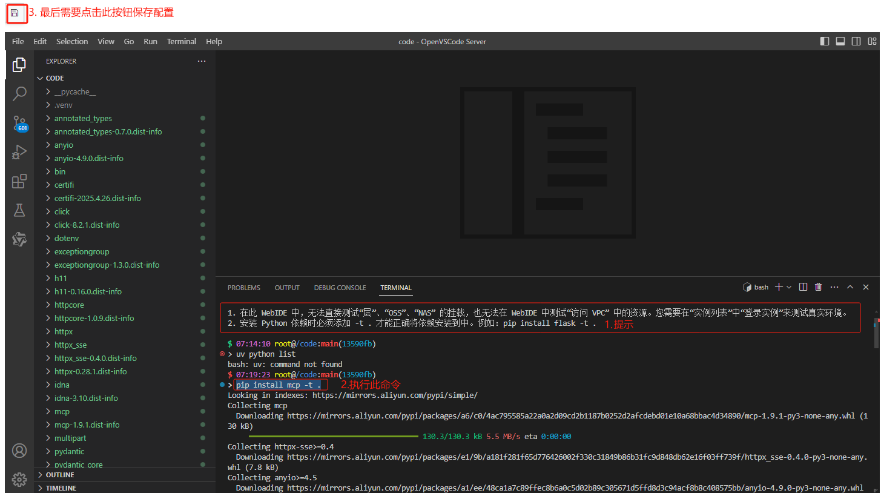Kill terminal using the trash icon
Viewport: 881px width, 493px height.
coord(819,287)
